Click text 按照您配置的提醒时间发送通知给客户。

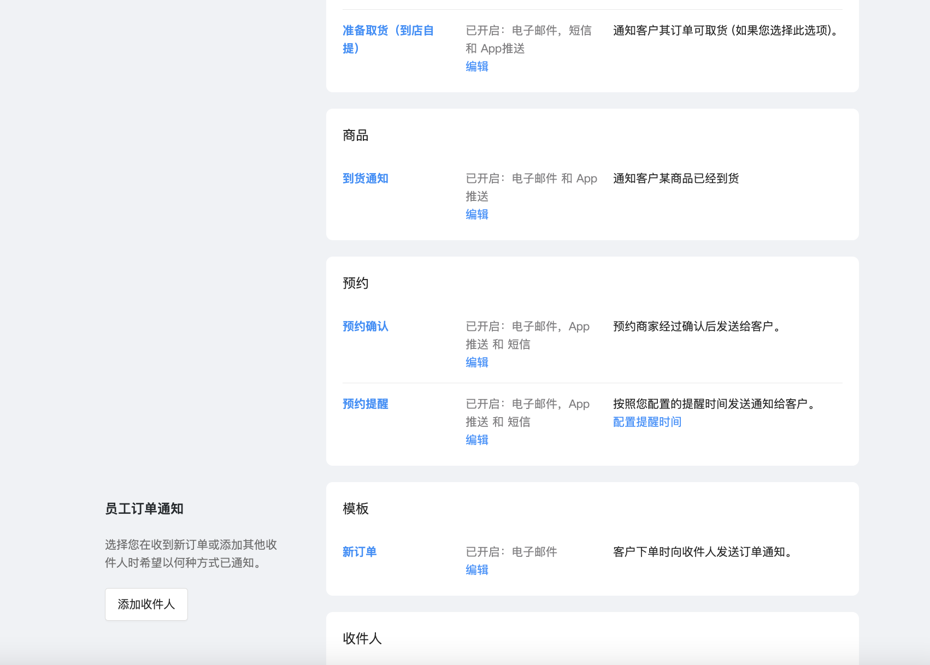coord(716,404)
